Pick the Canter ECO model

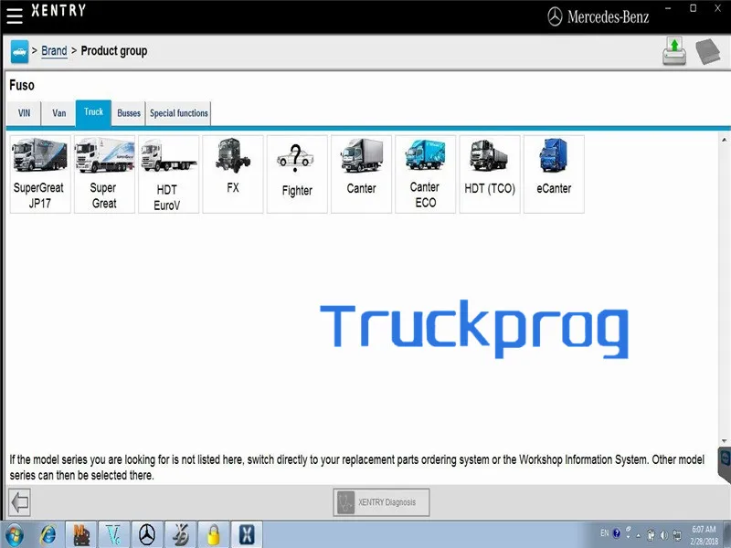pyautogui.click(x=425, y=174)
